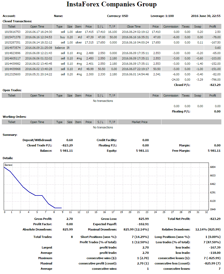Click close time "2016.06.24 02:19:12"
224x274 pixels.
tap(136, 32)
